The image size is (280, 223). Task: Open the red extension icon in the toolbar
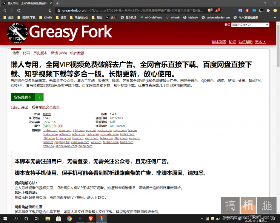pos(247,10)
